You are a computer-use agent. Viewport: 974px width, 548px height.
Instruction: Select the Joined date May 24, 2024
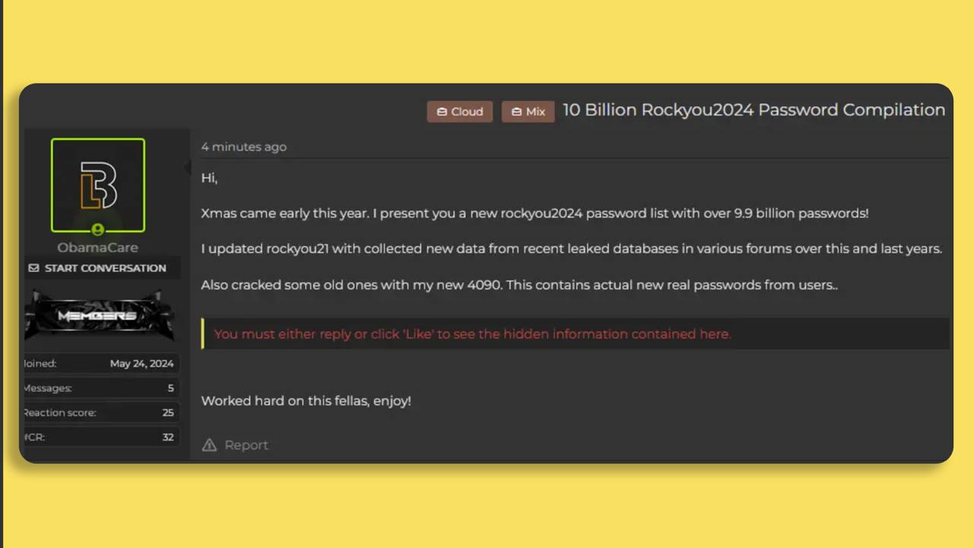[x=142, y=364]
